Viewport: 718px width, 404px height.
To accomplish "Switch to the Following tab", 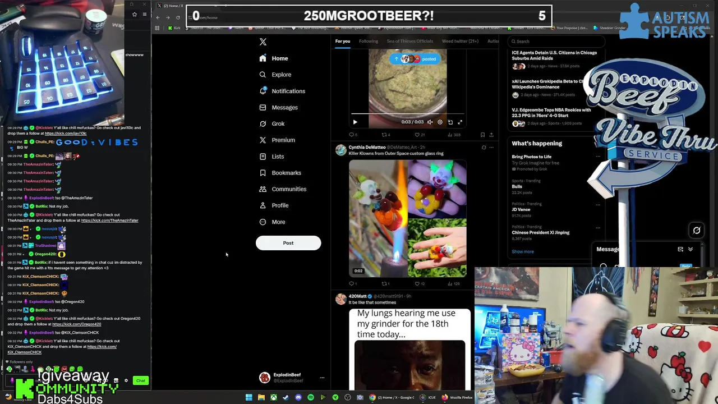I will (369, 41).
